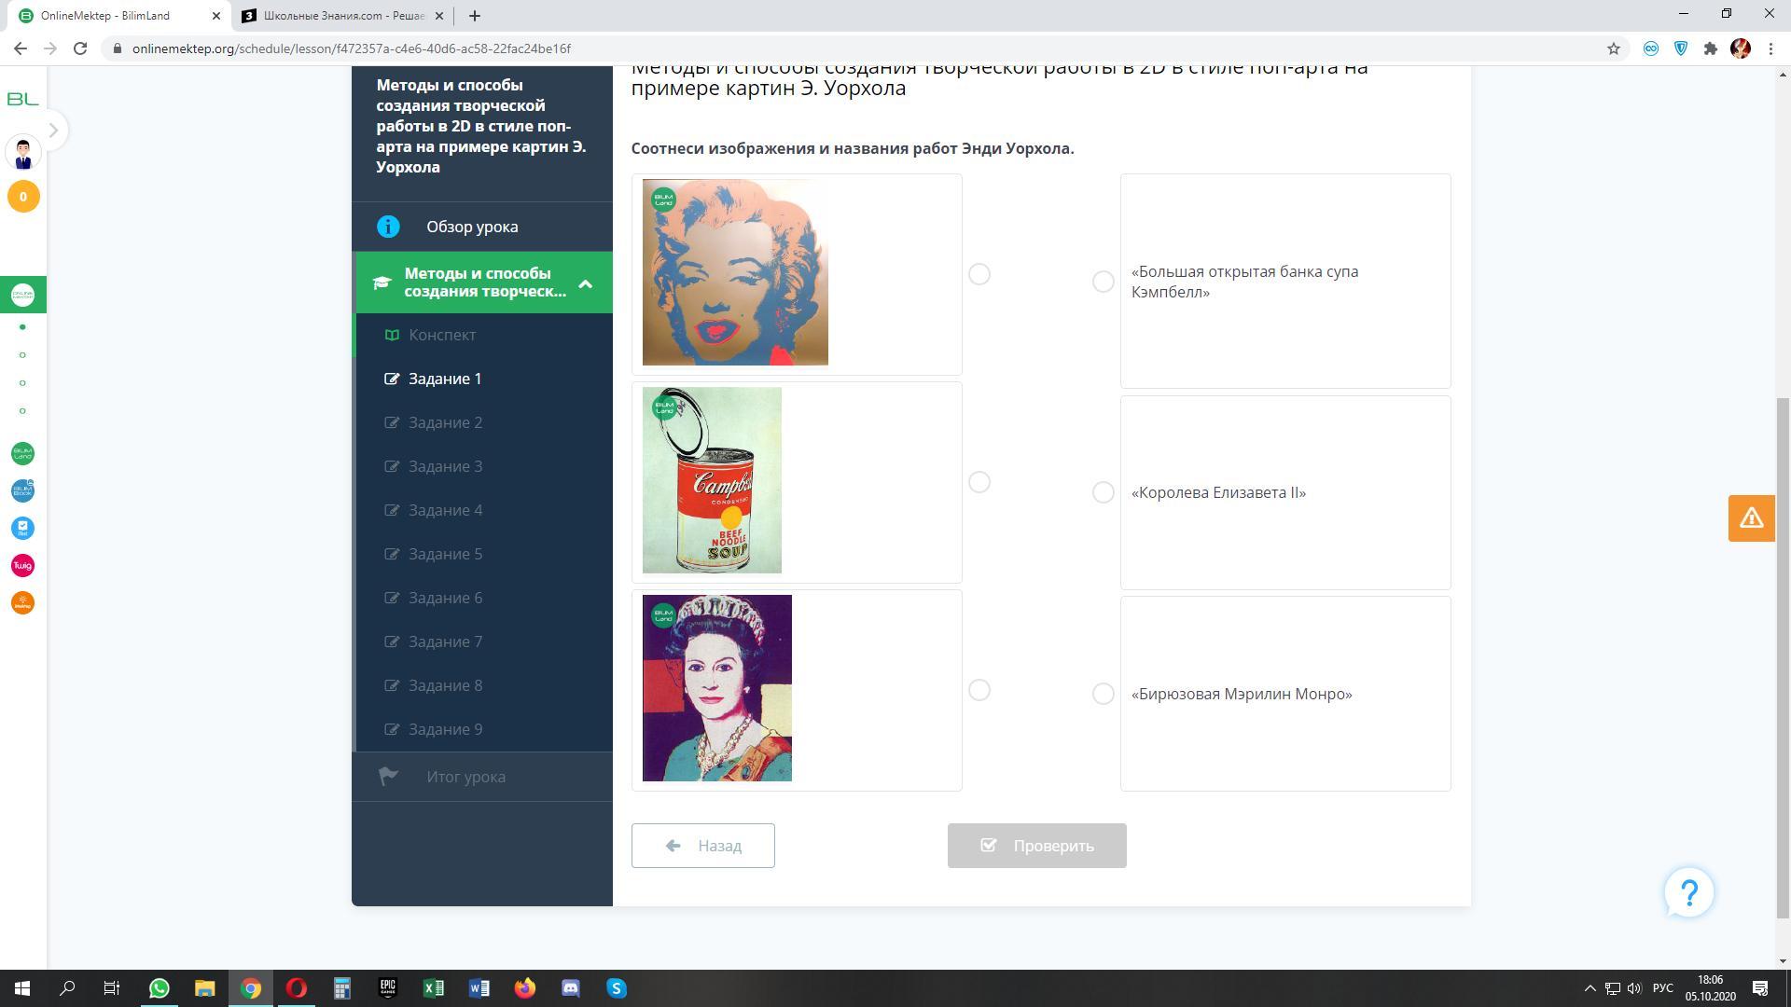Click the Проверить button
This screenshot has width=1791, height=1007.
1037,846
